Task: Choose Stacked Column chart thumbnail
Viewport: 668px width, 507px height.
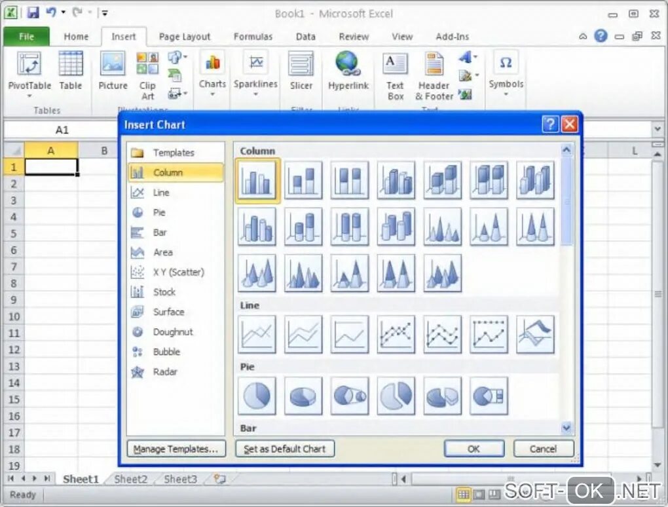Action: pos(303,179)
